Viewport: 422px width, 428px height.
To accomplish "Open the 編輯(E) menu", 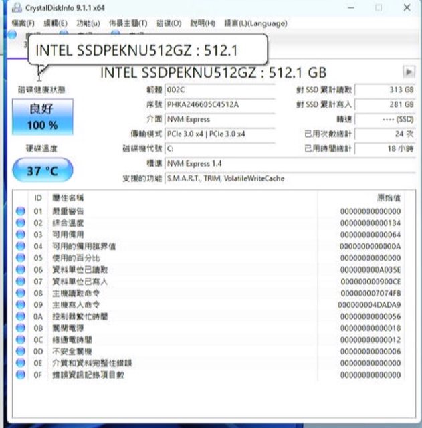I will [56, 23].
